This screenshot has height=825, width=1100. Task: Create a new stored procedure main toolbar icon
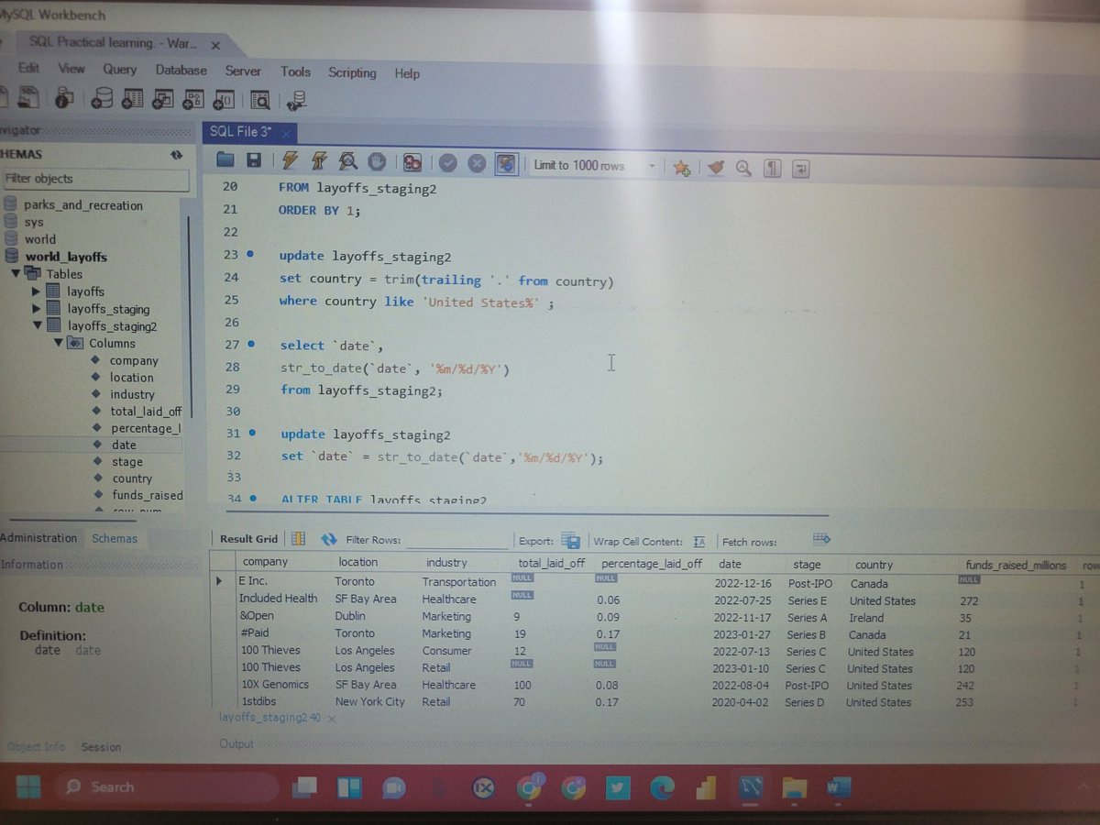pyautogui.click(x=193, y=99)
